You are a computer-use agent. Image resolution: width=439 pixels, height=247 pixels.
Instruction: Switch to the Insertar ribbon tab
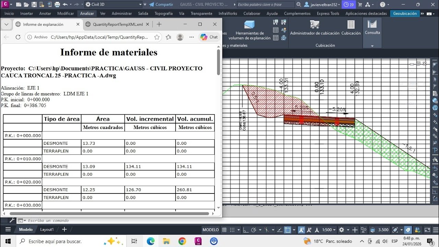27,13
